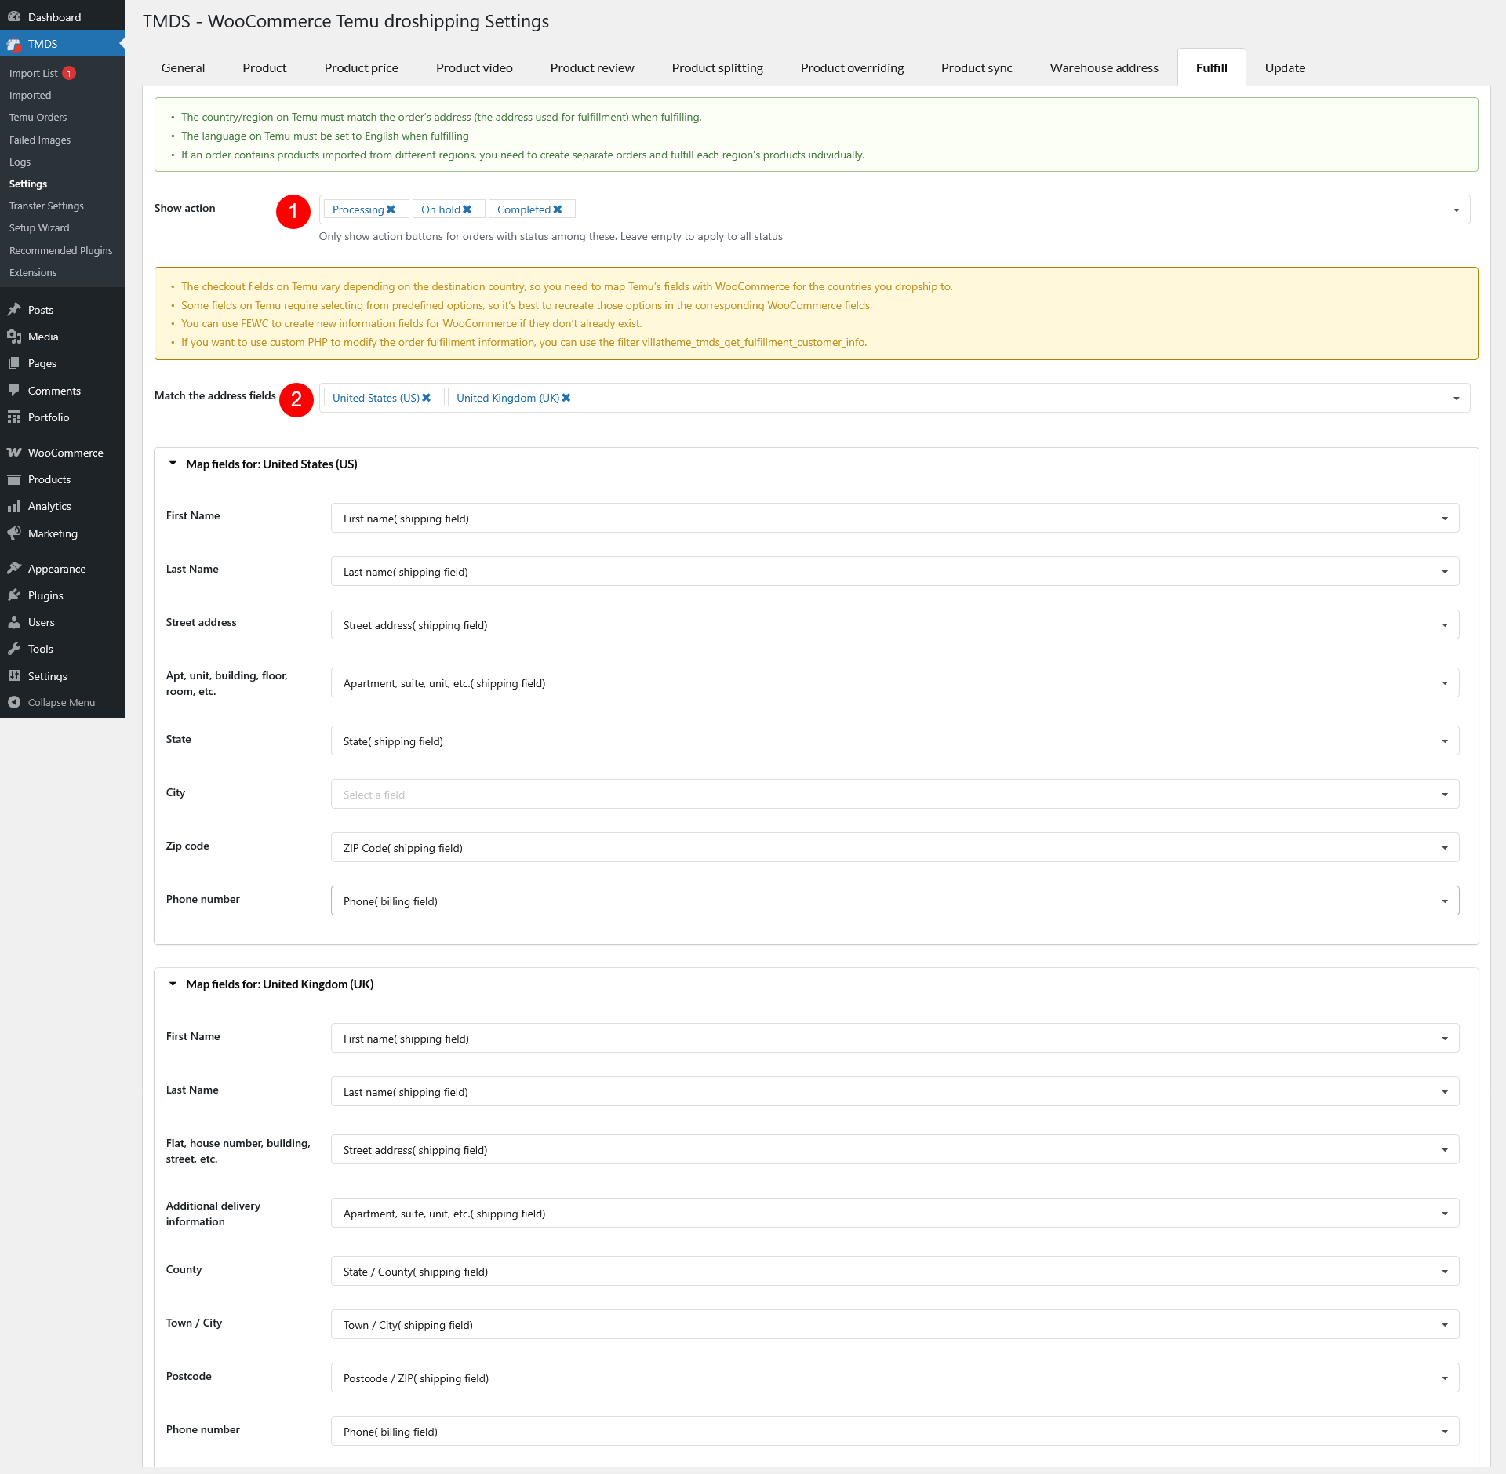Click the Pages icon in sidebar

[14, 363]
